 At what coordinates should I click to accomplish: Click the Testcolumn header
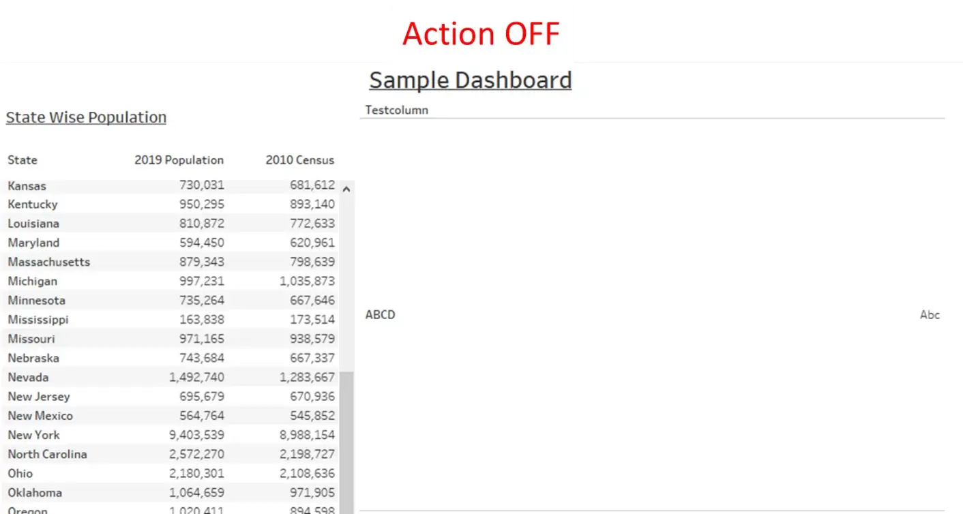[397, 110]
